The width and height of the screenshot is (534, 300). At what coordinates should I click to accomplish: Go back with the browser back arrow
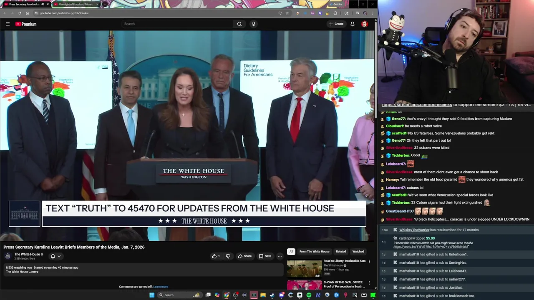[x=5, y=13]
